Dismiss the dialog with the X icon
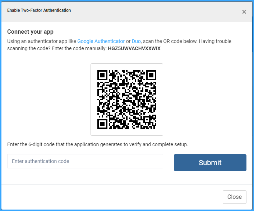The image size is (254, 211). pos(244,12)
